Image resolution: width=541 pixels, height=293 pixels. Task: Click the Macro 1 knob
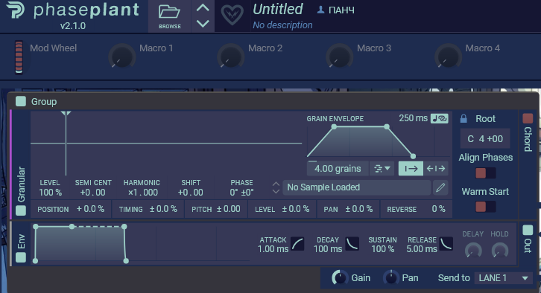pyautogui.click(x=121, y=57)
